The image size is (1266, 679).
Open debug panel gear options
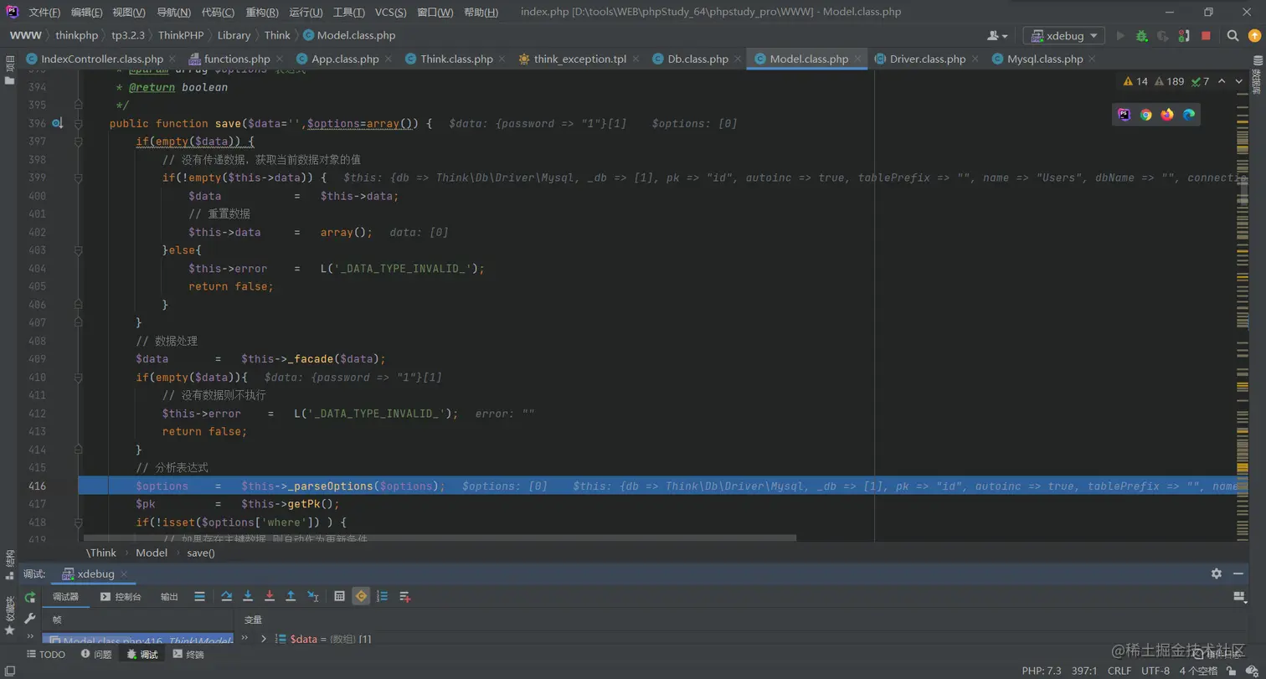click(x=1217, y=574)
